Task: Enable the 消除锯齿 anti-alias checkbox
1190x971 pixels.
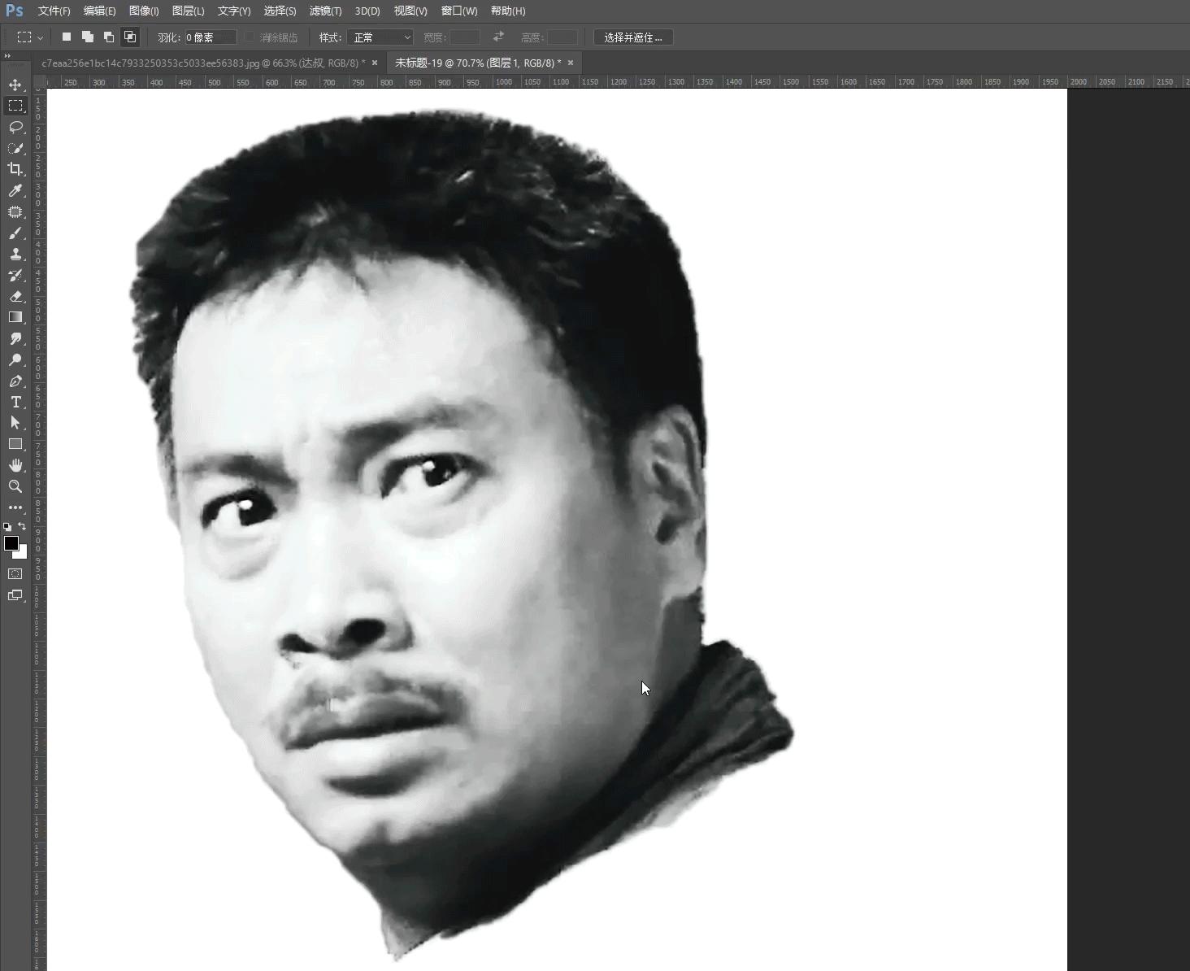Action: (250, 37)
